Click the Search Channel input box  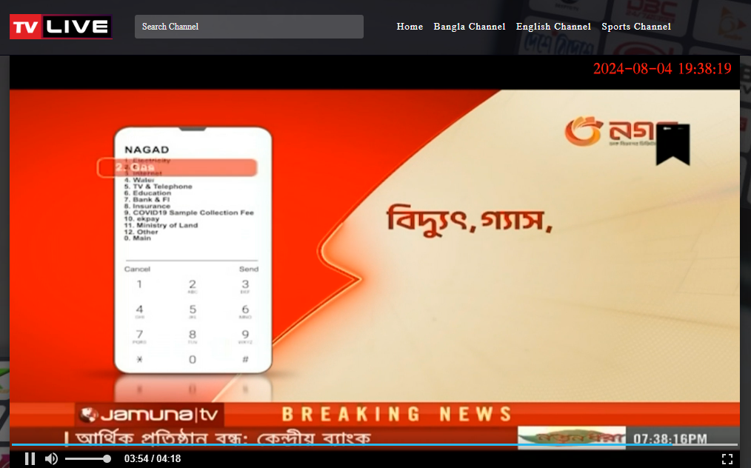[249, 26]
